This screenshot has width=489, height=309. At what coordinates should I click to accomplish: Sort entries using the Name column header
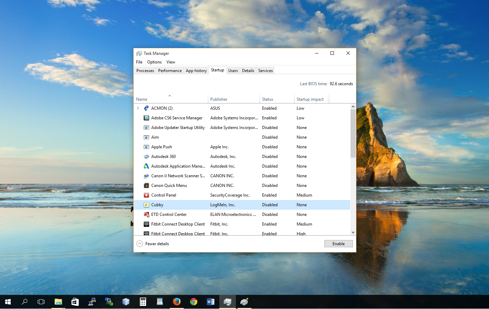click(142, 99)
